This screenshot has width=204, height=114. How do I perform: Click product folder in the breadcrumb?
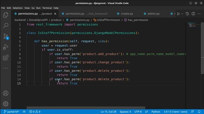tap(56, 20)
